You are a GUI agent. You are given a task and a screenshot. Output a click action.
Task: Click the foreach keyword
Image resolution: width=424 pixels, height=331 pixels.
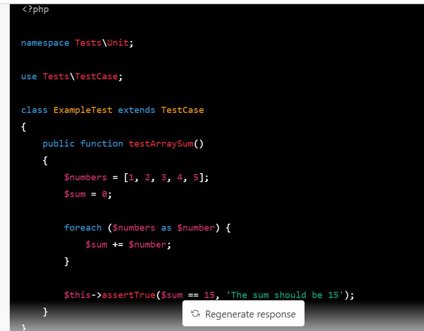(83, 228)
